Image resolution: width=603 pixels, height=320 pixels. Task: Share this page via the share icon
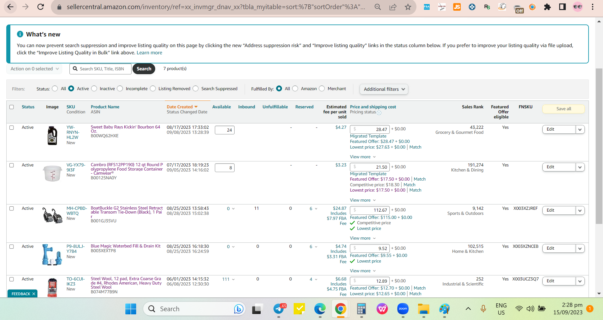(x=393, y=7)
